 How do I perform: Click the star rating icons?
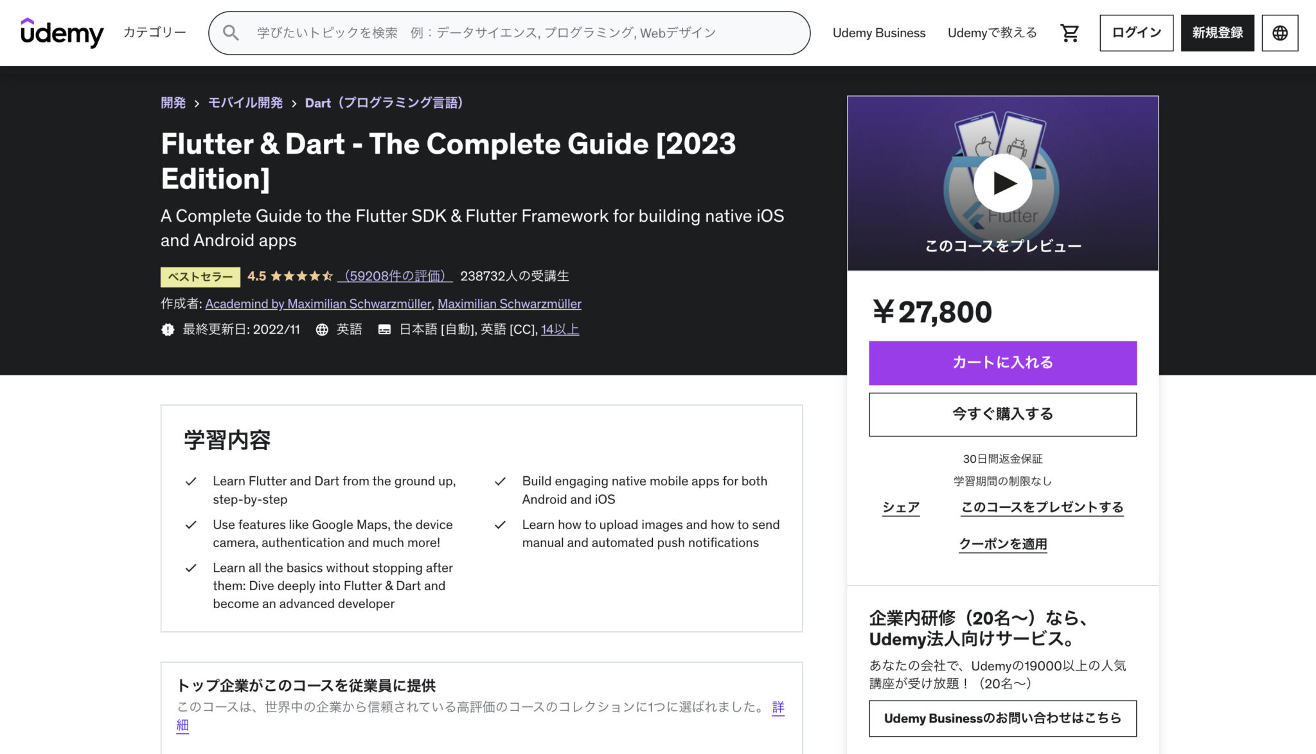299,276
